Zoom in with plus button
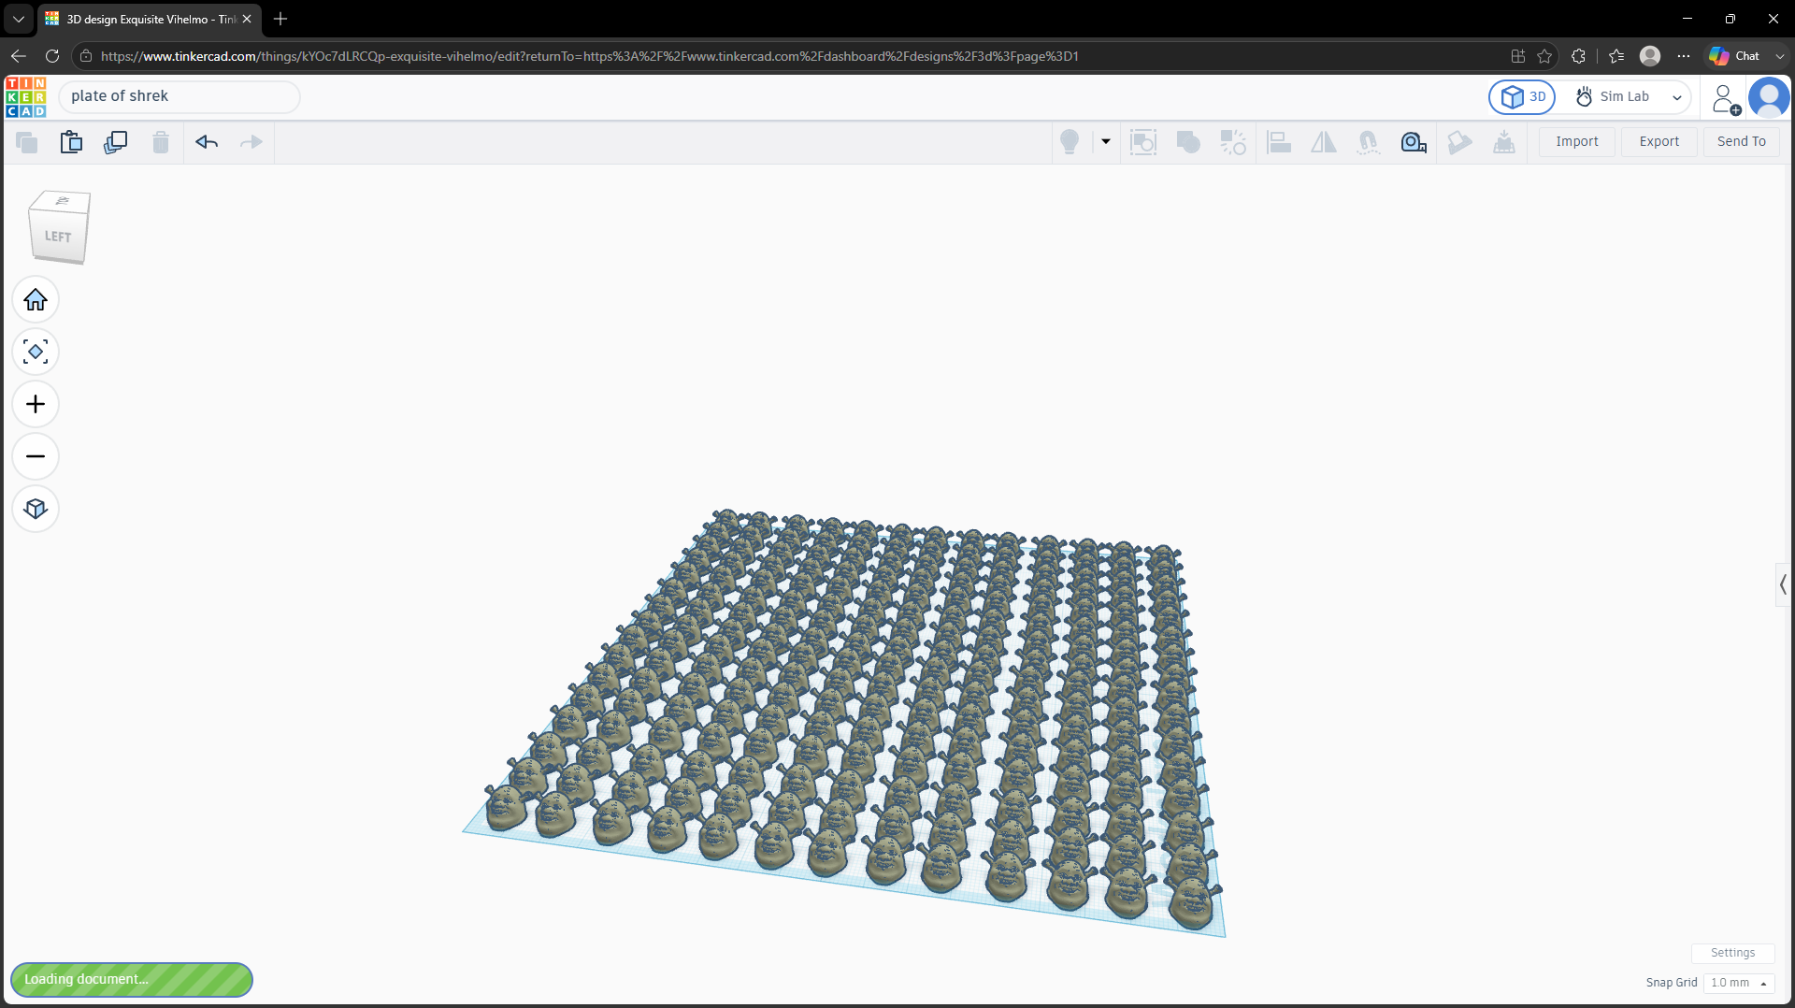Screen dimensions: 1795x1008 tap(36, 405)
